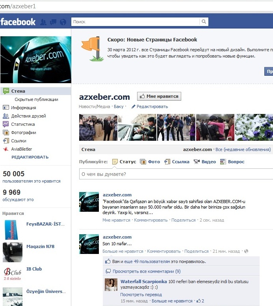Click Комментировать under 'Son 10 nəfər' post
The width and height of the screenshot is (273, 306).
click(x=163, y=251)
